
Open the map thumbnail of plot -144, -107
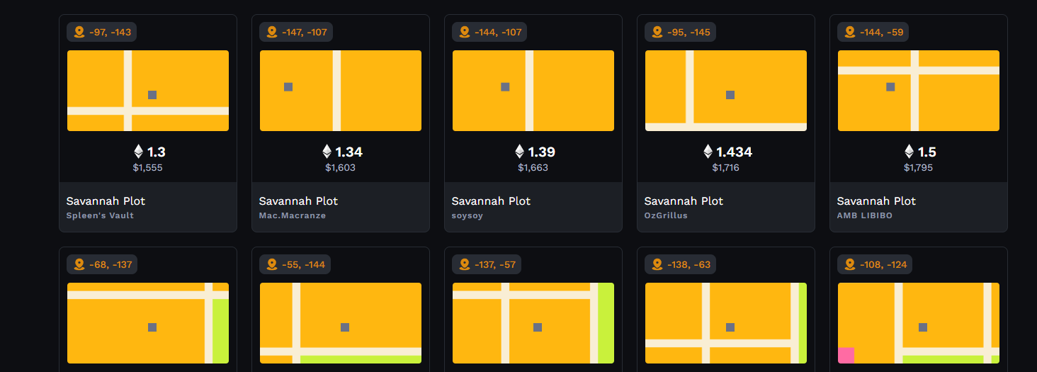point(533,91)
